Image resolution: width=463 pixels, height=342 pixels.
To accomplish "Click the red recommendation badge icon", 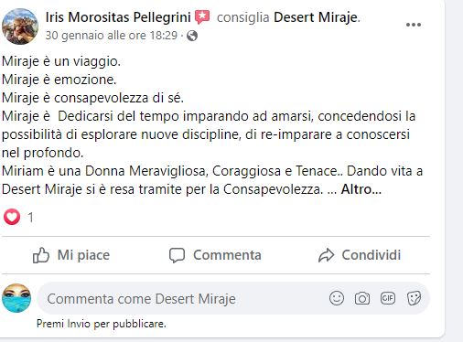I will (202, 17).
